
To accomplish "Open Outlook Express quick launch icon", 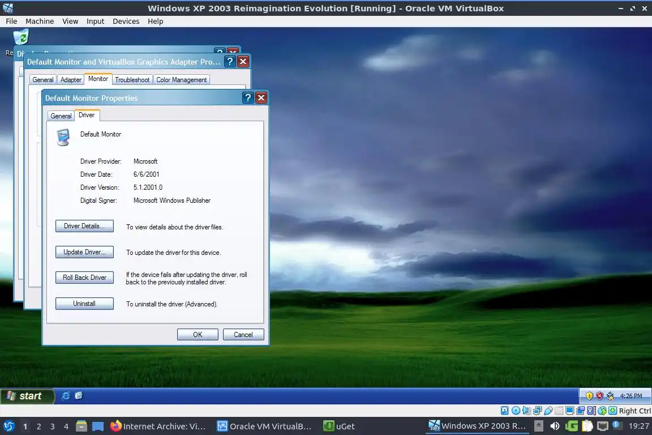I will (79, 395).
